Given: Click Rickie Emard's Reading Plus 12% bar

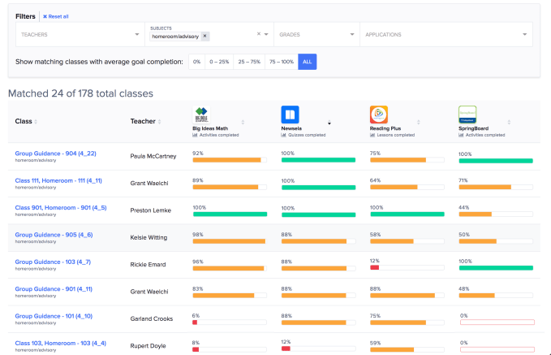Looking at the screenshot, I should point(407,268).
